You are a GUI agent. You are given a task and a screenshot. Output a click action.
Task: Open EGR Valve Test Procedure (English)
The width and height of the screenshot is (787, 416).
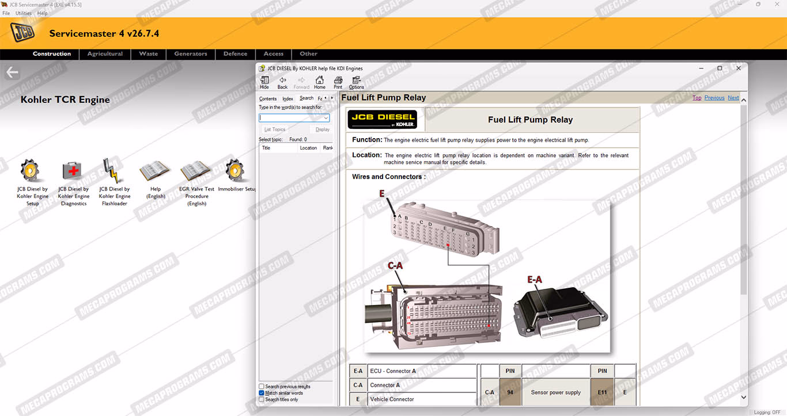pos(196,171)
